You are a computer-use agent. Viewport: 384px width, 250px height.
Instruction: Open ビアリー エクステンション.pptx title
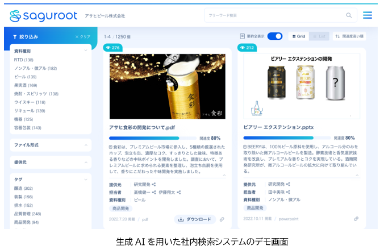tap(278, 127)
